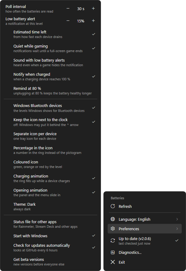Enable Percentage in the icon
This screenshot has height=271, width=186.
click(x=50, y=150)
